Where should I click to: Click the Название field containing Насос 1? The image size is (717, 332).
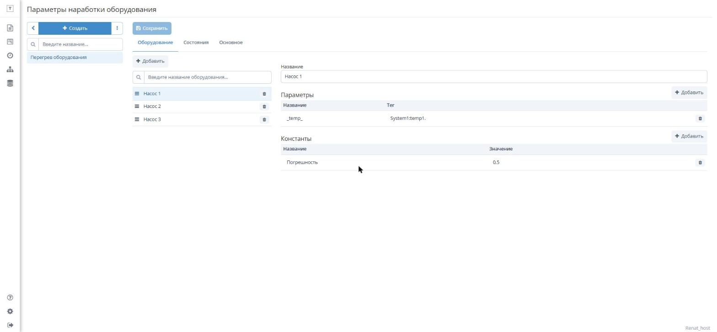494,76
